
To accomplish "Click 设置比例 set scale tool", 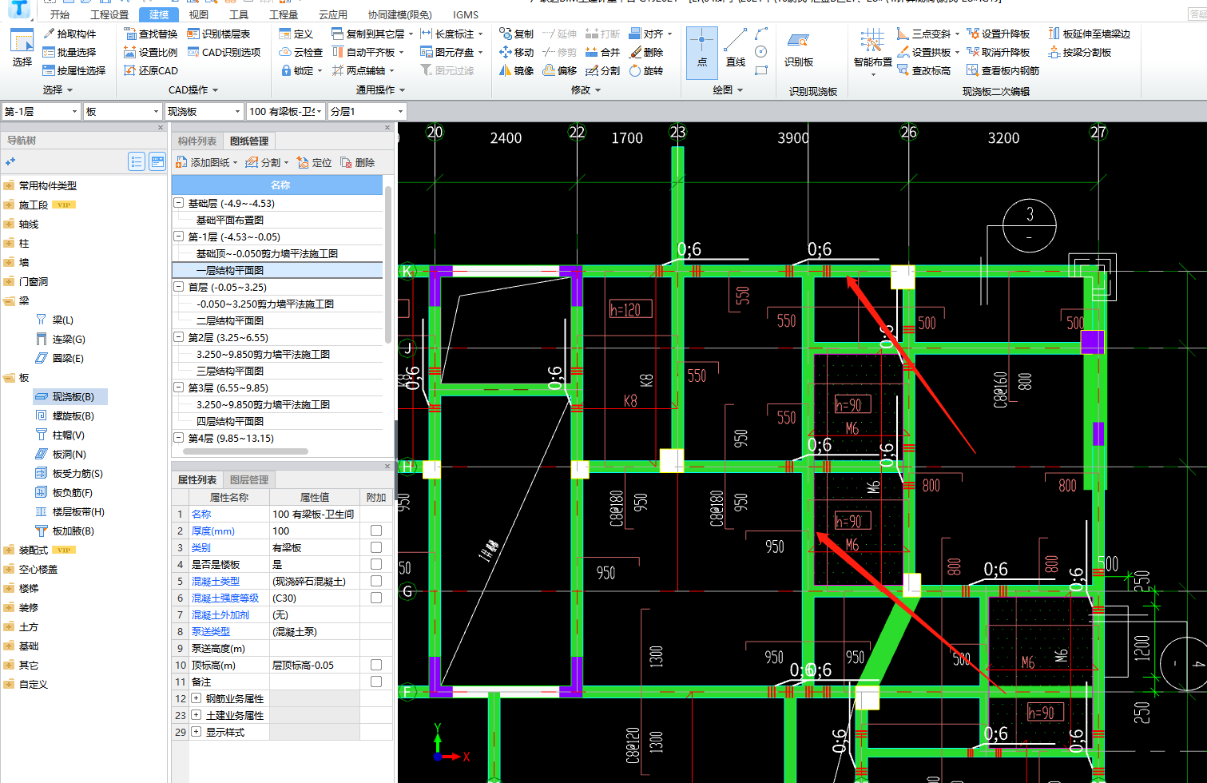I will (151, 52).
